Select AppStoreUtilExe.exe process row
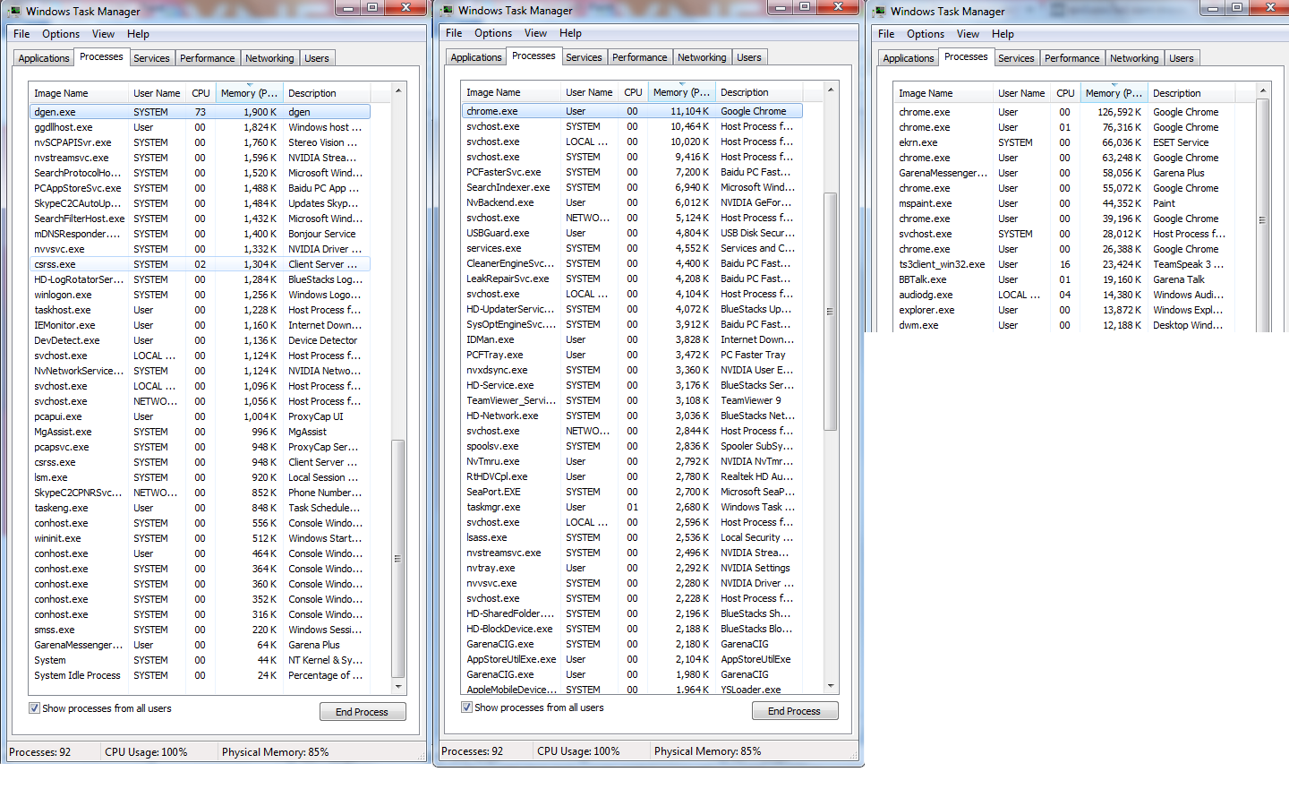The width and height of the screenshot is (1289, 806). pyautogui.click(x=632, y=659)
